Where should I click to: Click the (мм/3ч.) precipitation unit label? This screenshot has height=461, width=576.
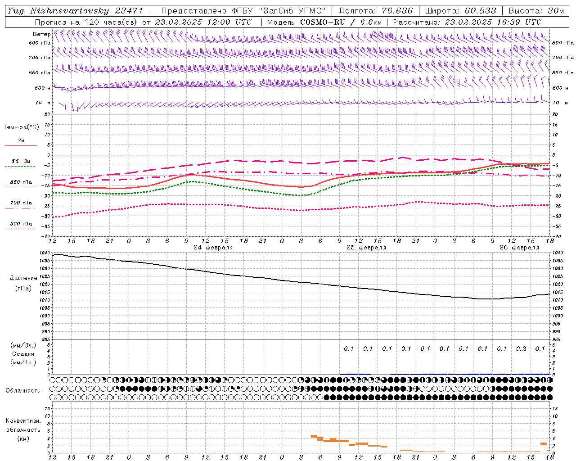(x=23, y=345)
